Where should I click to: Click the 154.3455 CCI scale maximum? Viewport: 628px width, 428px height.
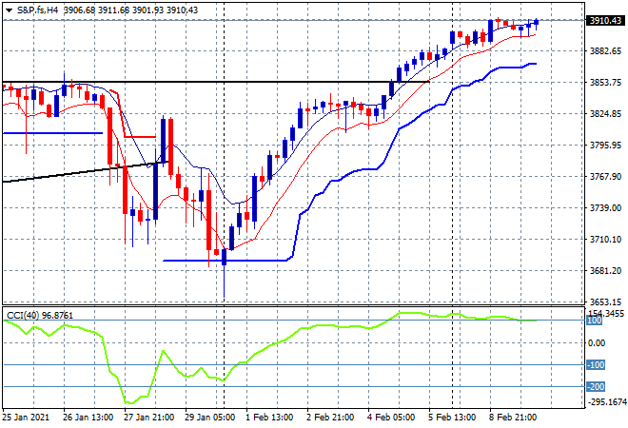coord(605,313)
